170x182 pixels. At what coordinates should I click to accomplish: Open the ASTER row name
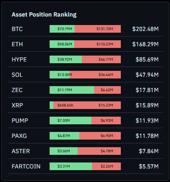(21, 151)
